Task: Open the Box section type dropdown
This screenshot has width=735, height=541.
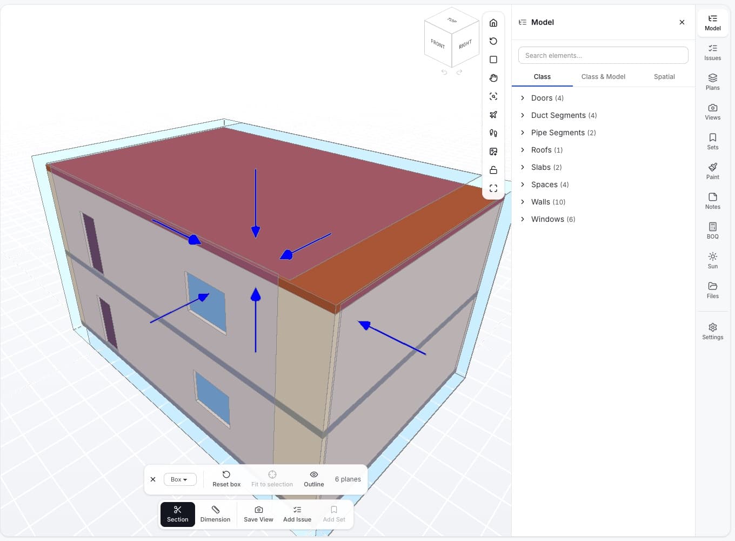Action: (180, 479)
